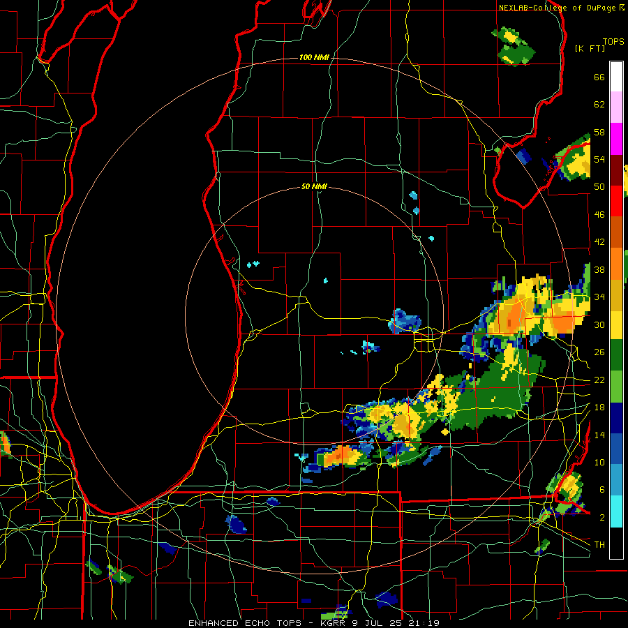Click the light green legend swatch

point(616,387)
